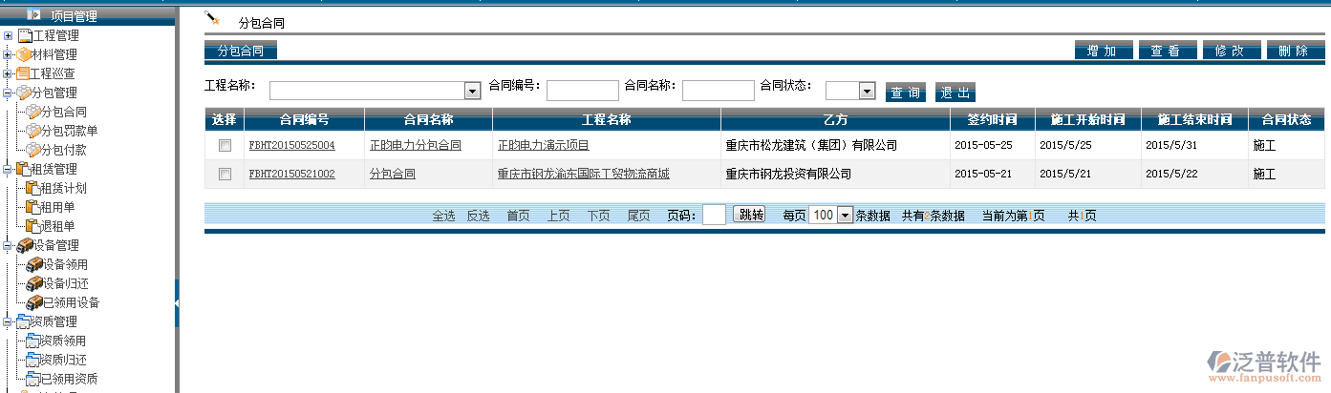
Task: Click the 项目管理 header icon
Action: [34, 14]
